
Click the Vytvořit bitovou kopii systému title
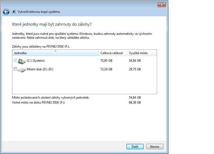[39, 12]
